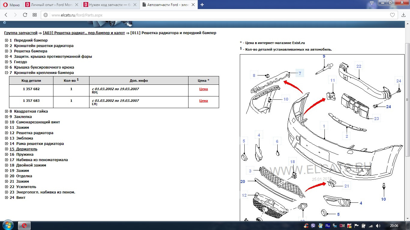Expand item 12 Решетка радиатора
Screen dimensions: 410x230
pos(7,133)
